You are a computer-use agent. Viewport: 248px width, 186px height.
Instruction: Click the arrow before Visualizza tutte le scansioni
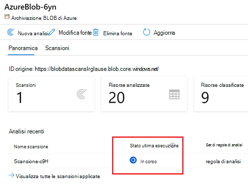(x=11, y=175)
